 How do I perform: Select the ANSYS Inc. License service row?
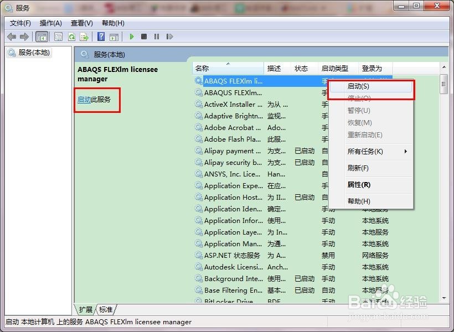[233, 174]
